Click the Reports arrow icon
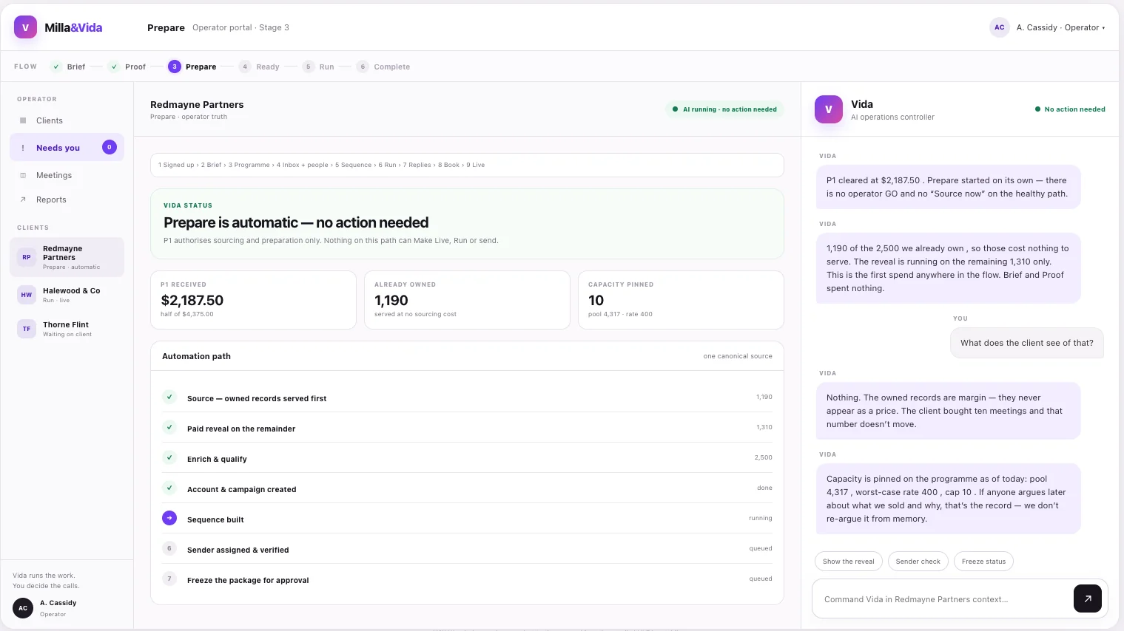Screen dimensions: 1124x631 click(23, 199)
